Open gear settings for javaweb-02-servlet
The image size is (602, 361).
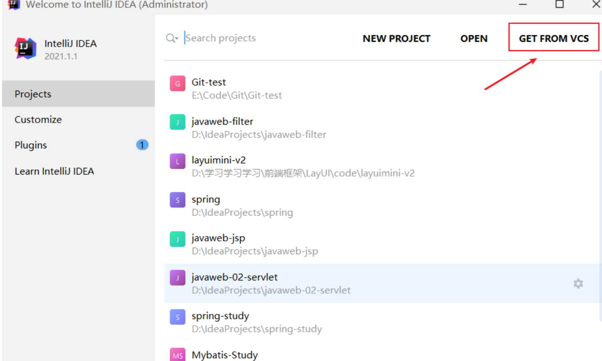578,284
